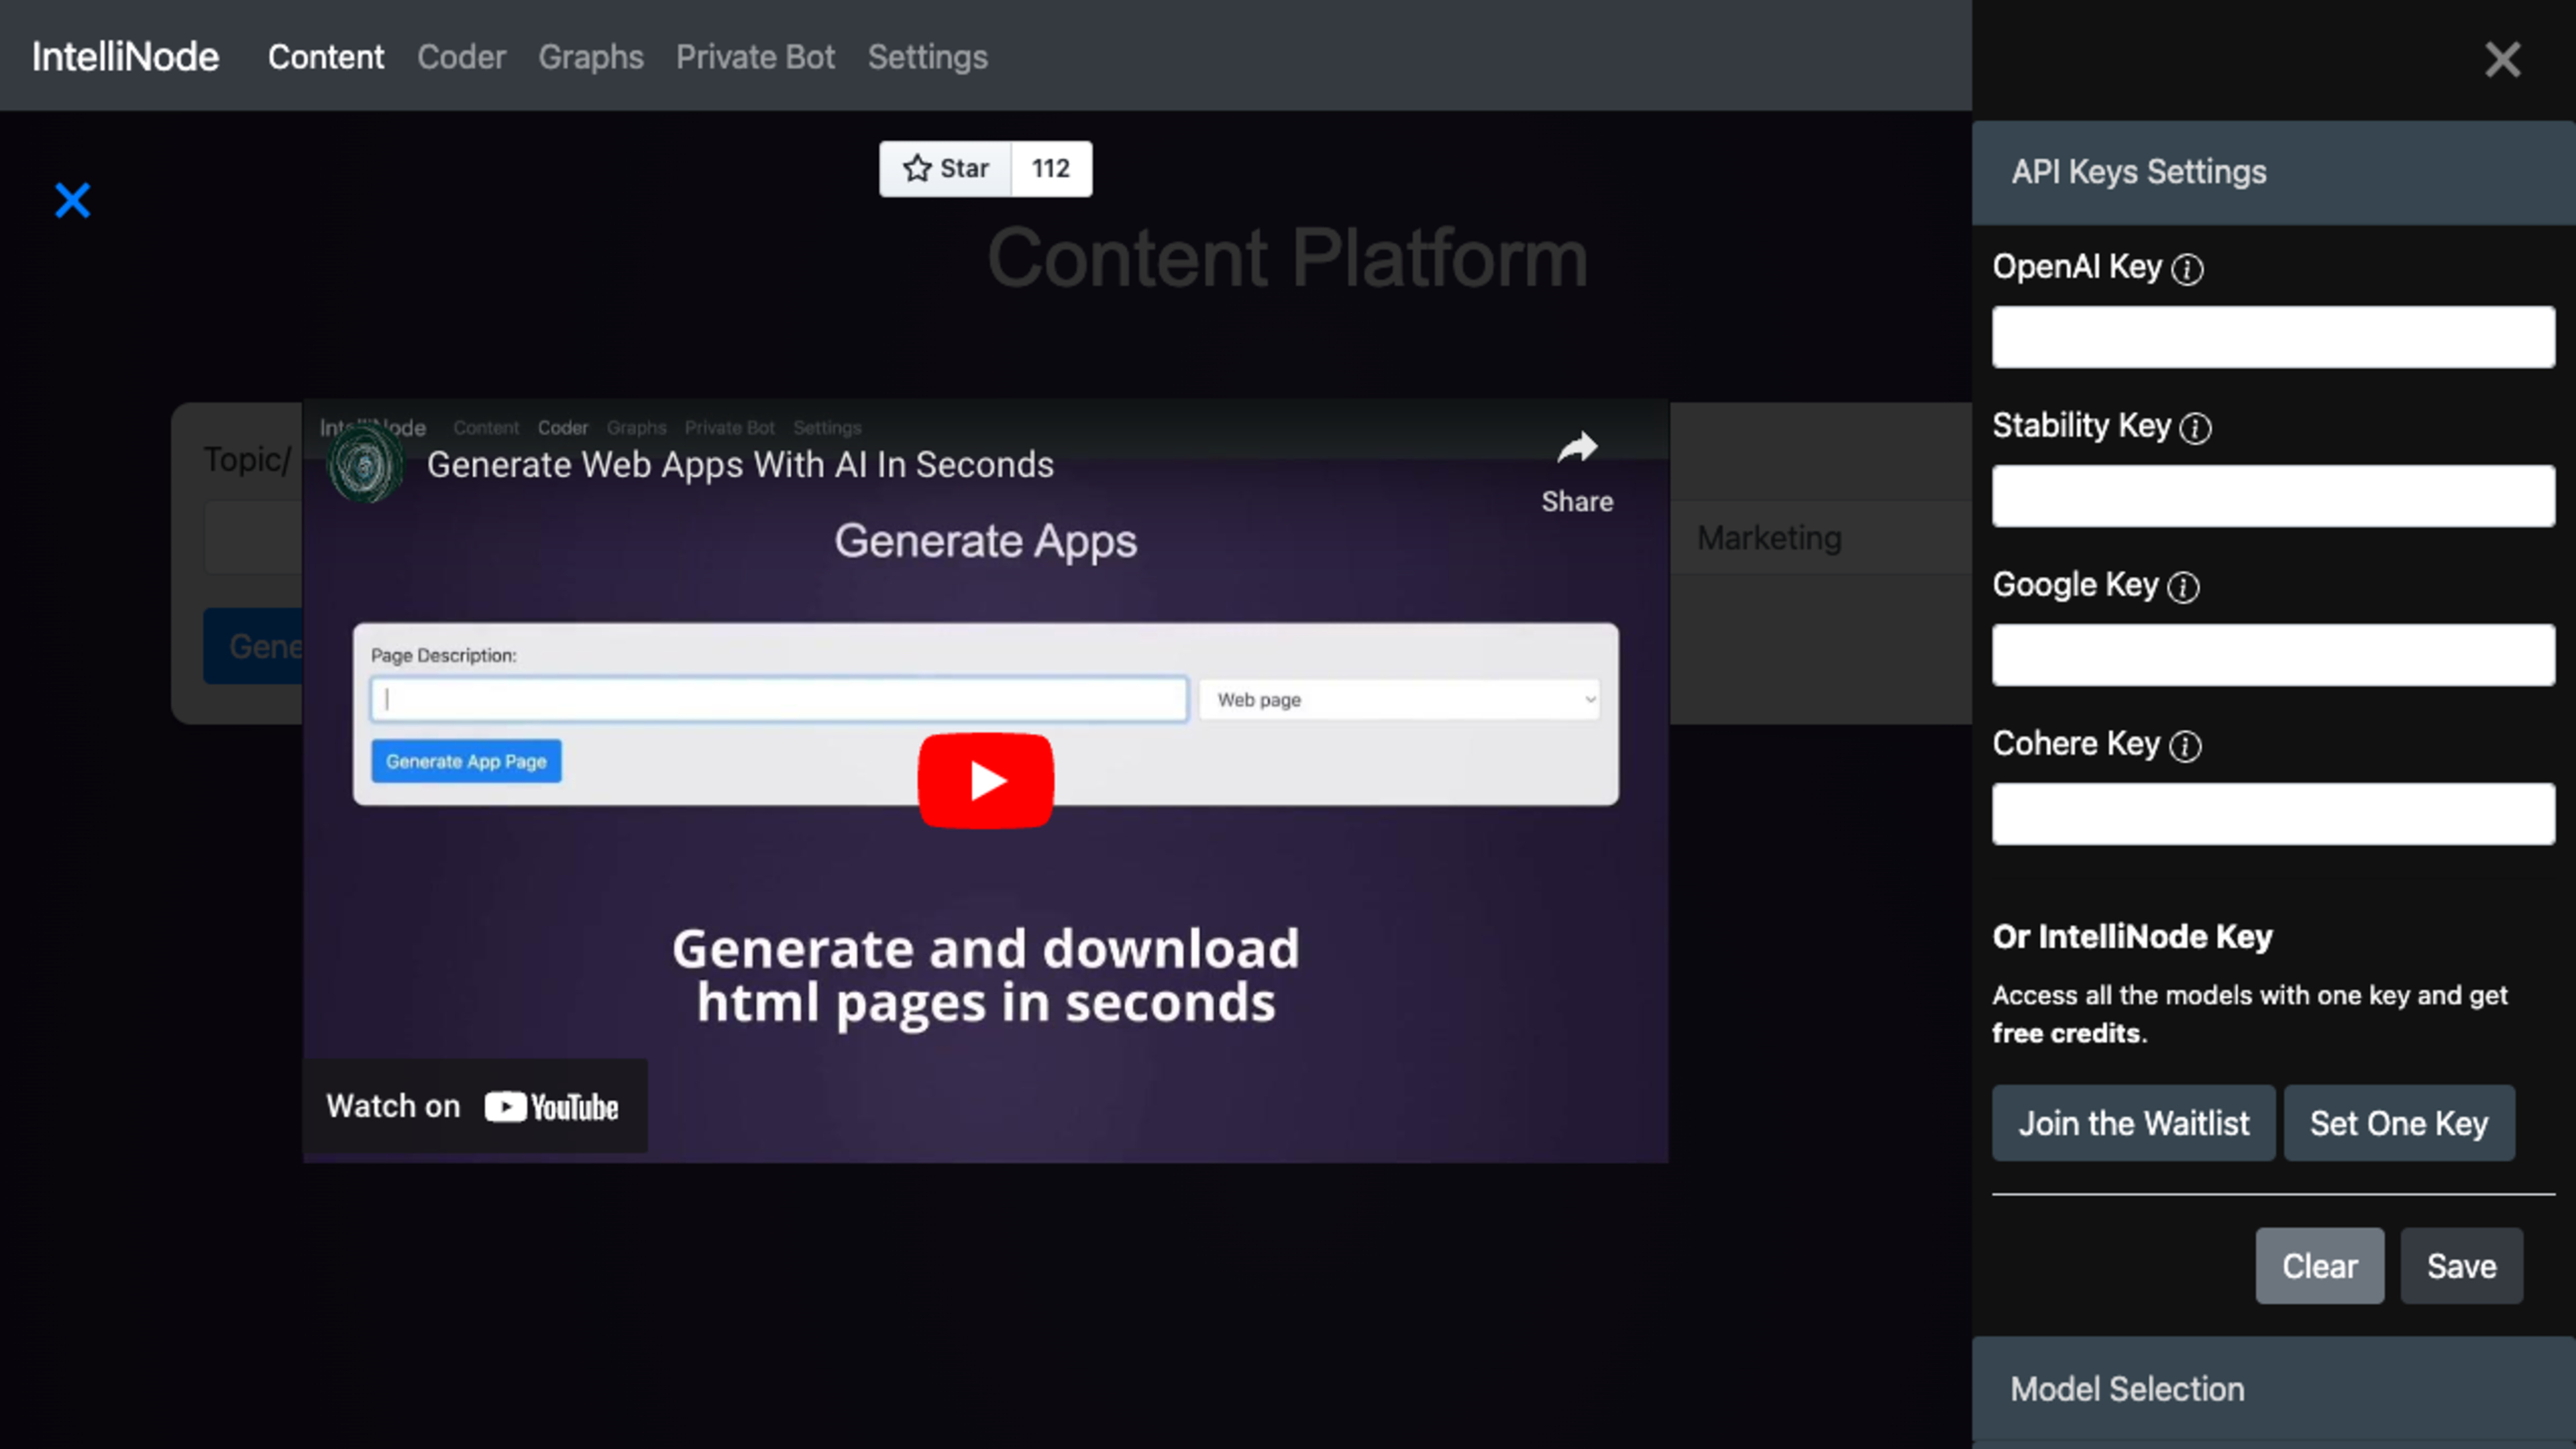Close the settings side panel with the white X
This screenshot has width=2576, height=1449.
tap(2503, 59)
